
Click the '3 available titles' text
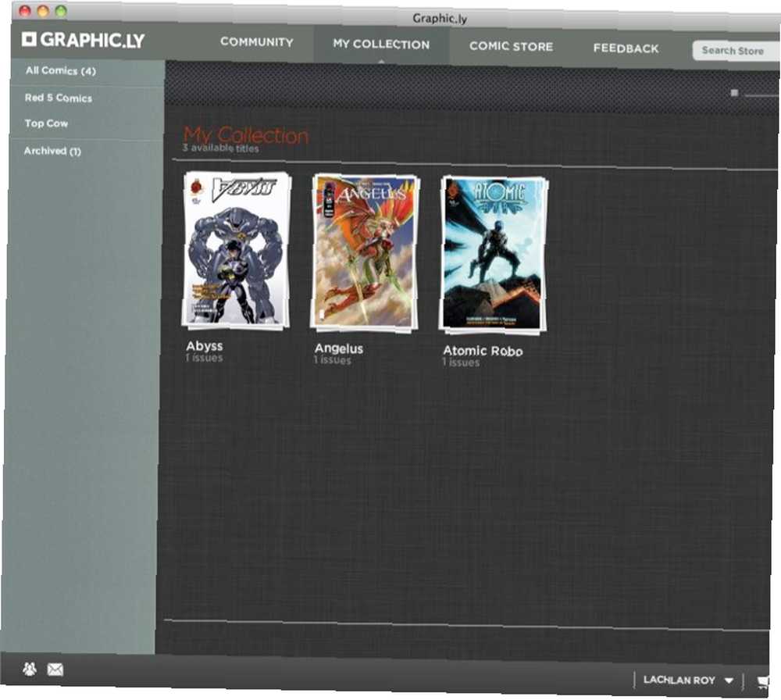(221, 148)
